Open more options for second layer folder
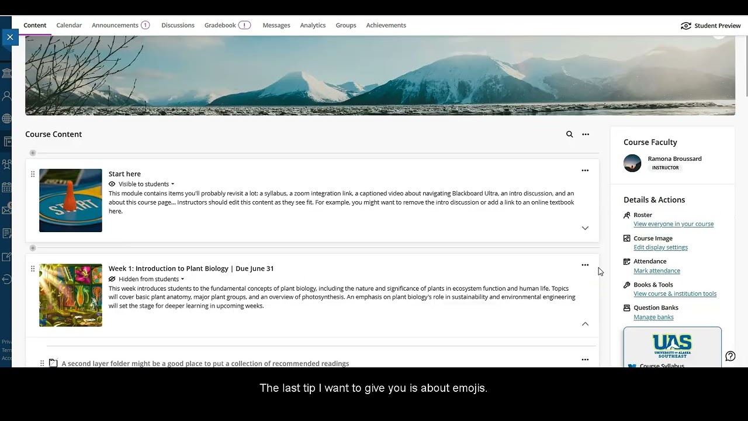This screenshot has height=421, width=748. click(585, 360)
